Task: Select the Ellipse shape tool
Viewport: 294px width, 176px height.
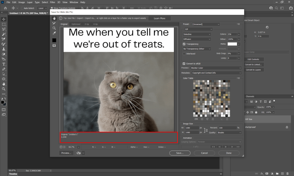Action: 3,79
